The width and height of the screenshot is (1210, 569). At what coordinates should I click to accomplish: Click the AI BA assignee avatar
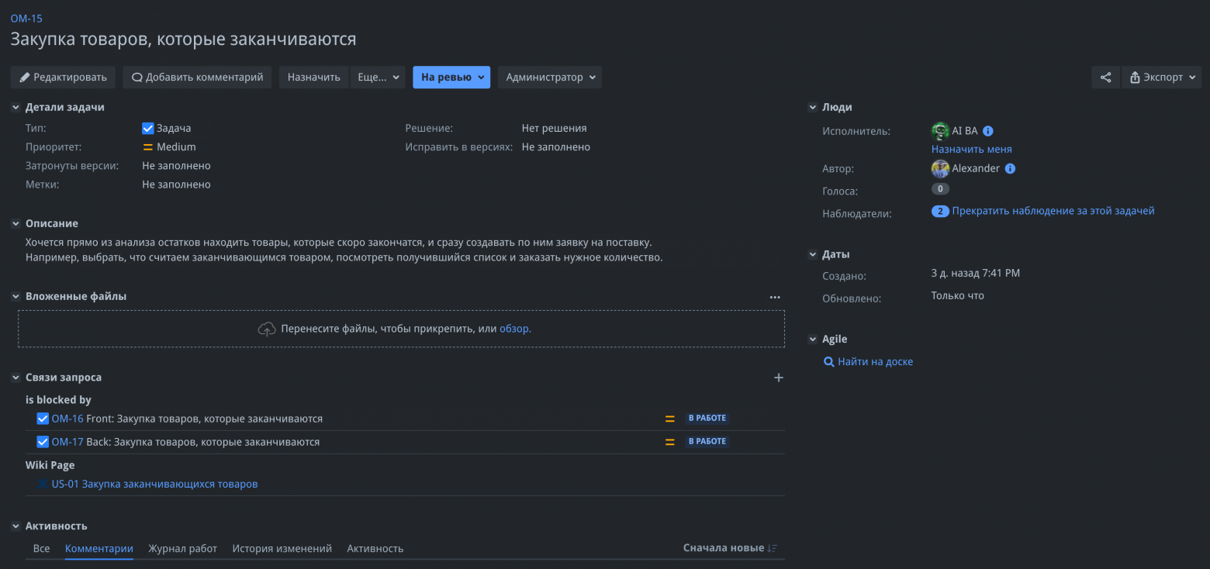tap(940, 131)
